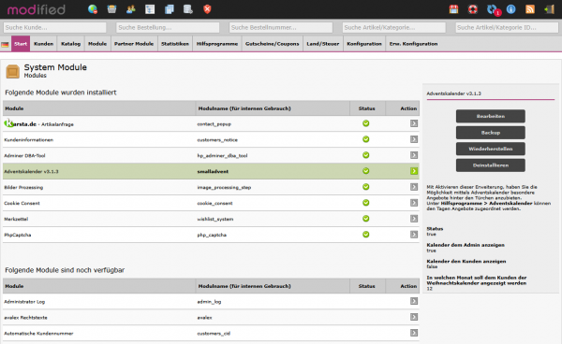
Task: Open the Hilfsprogramme menu
Action: click(217, 44)
